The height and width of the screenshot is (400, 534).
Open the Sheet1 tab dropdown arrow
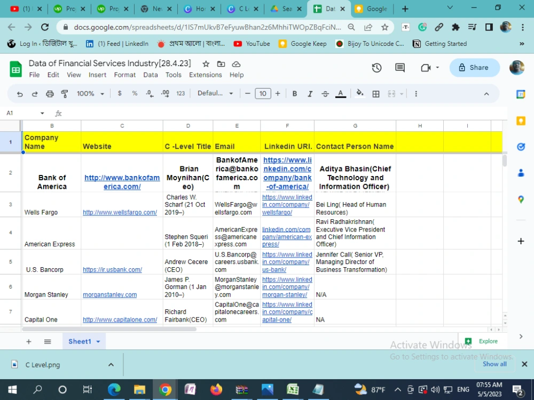[x=98, y=341]
